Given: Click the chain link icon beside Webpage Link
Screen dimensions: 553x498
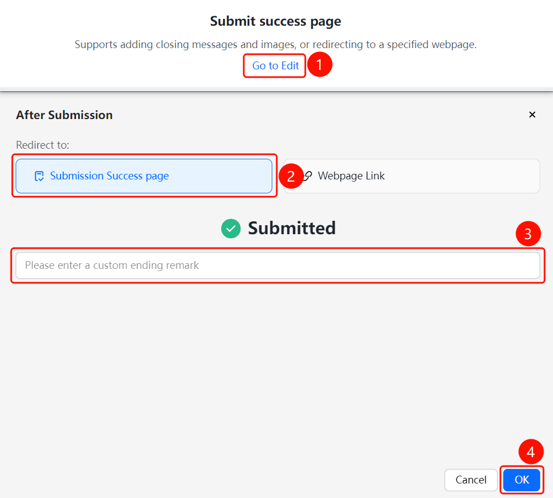Looking at the screenshot, I should (308, 176).
